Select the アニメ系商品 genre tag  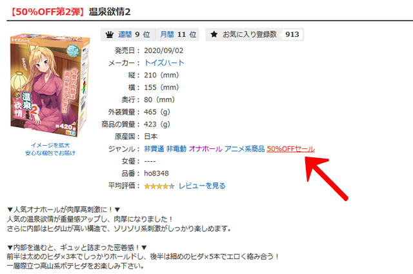[245, 149]
